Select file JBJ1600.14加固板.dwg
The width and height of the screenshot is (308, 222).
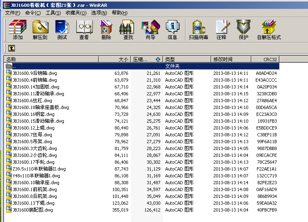pyautogui.click(x=36, y=87)
